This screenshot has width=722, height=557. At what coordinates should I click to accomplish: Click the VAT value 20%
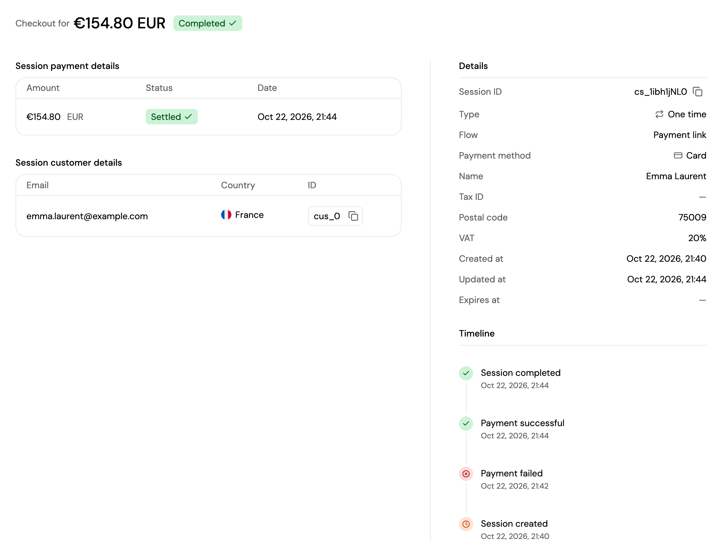697,238
